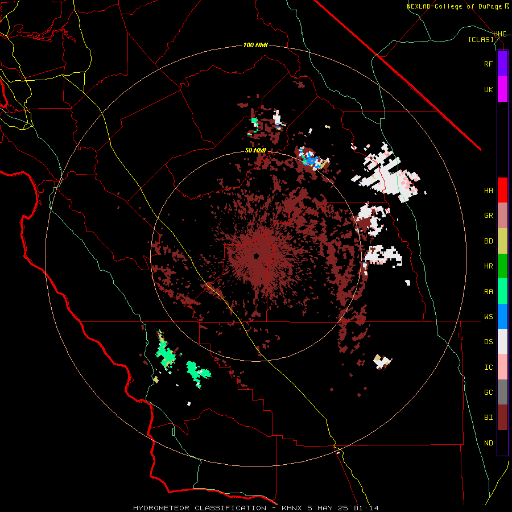Select the WS blue legend swatch
The width and height of the screenshot is (512, 512).
[x=502, y=316]
